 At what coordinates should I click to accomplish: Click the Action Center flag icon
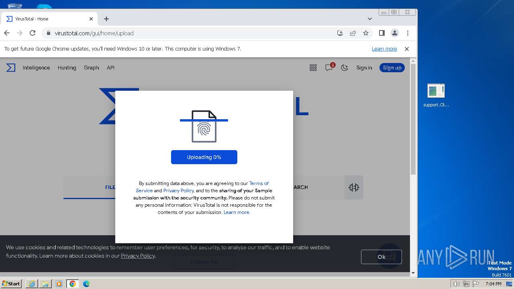[x=476, y=284]
